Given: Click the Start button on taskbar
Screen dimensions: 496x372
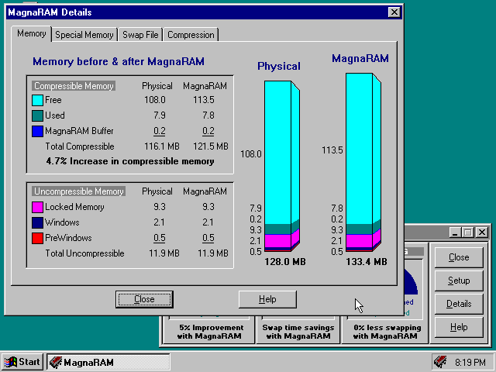Looking at the screenshot, I should pos(22,362).
